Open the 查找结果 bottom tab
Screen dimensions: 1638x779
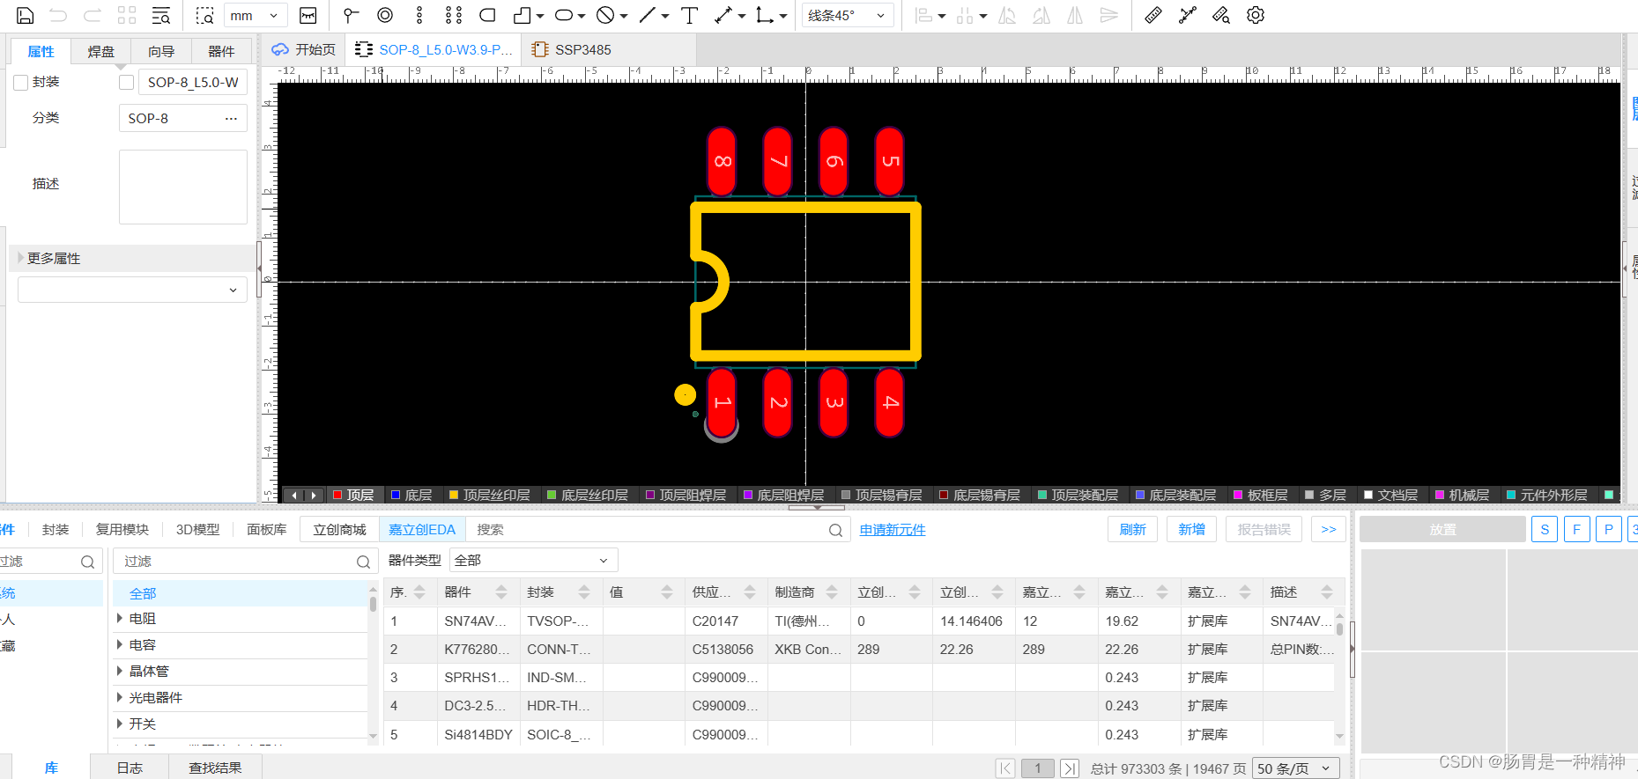pyautogui.click(x=215, y=768)
